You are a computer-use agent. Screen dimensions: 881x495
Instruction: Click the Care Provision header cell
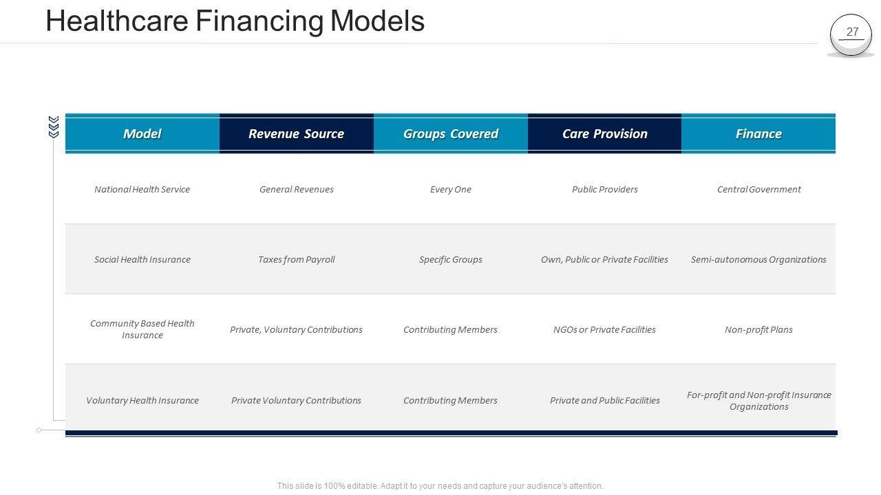[604, 134]
